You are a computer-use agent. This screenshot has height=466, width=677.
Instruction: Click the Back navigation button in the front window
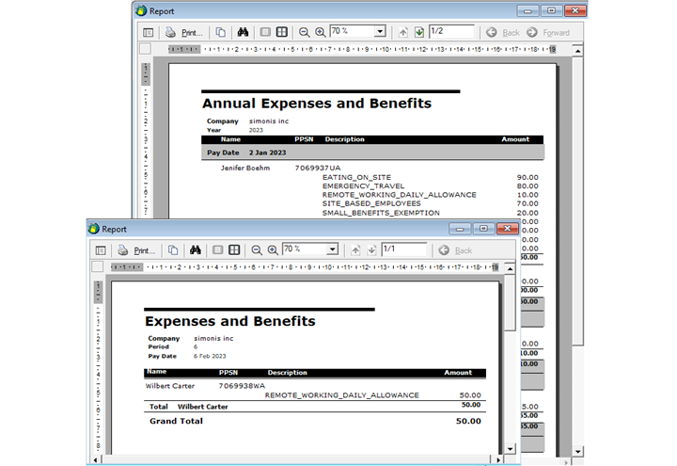pyautogui.click(x=455, y=250)
